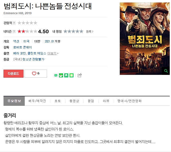
Task: Click the magnifier icon on the poster
Action: tap(166, 71)
